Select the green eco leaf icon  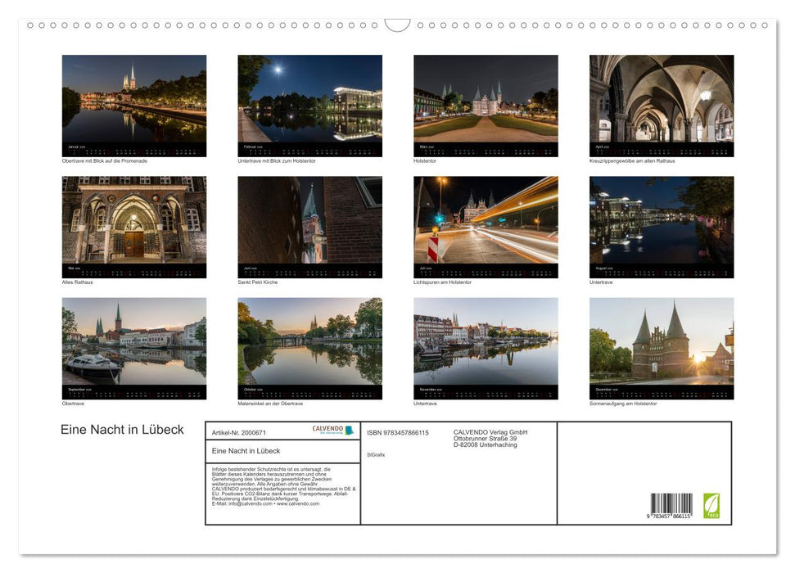(x=711, y=505)
